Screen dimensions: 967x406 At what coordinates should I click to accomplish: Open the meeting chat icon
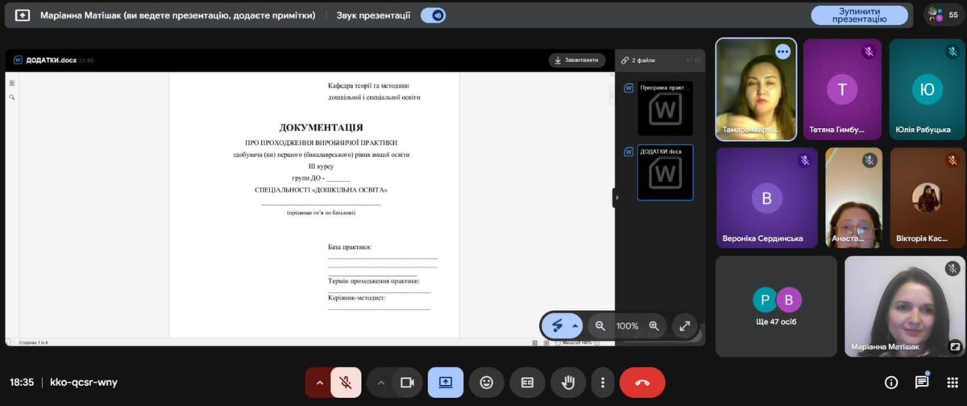tap(922, 383)
